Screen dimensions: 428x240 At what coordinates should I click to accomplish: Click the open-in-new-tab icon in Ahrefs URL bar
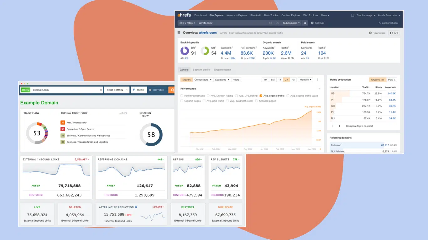click(x=271, y=23)
